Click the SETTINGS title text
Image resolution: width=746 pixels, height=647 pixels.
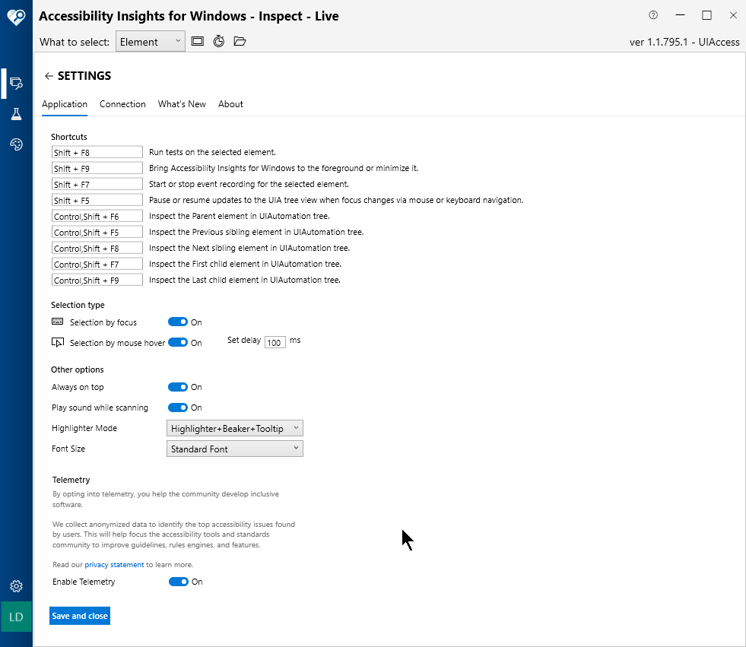tap(84, 75)
